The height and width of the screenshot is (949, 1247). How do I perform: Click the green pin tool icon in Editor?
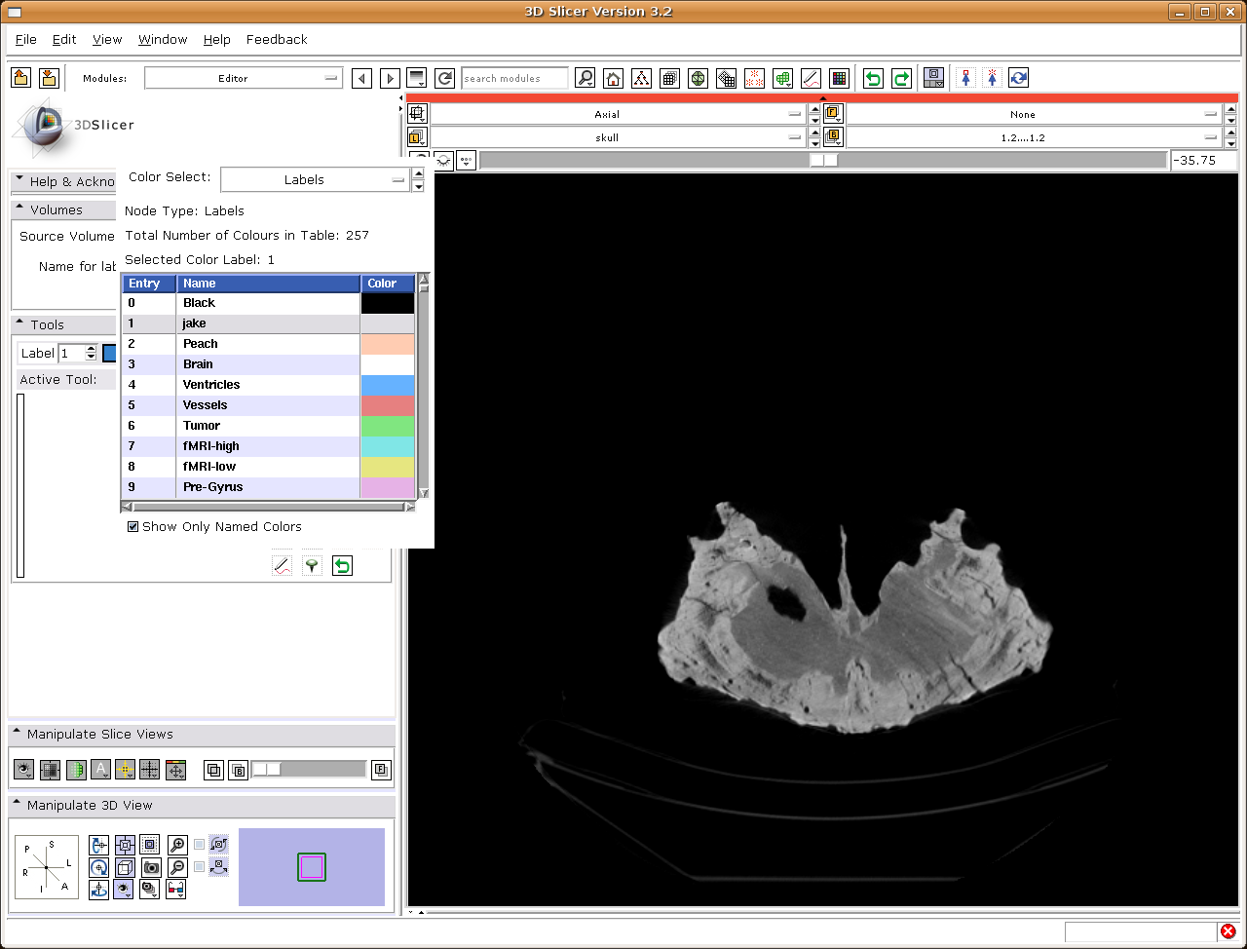click(312, 565)
